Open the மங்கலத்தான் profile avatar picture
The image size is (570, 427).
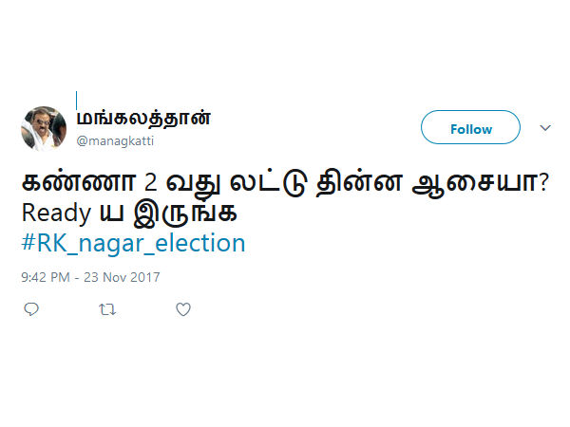(x=45, y=128)
